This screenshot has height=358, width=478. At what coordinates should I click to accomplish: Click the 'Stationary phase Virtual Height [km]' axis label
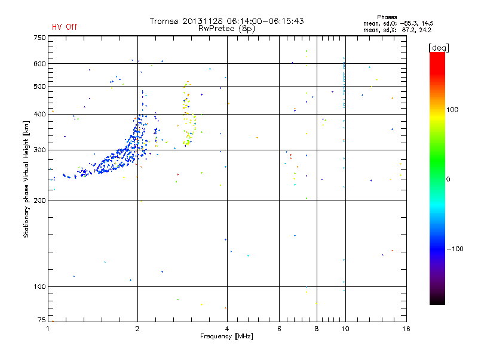pyautogui.click(x=26, y=180)
